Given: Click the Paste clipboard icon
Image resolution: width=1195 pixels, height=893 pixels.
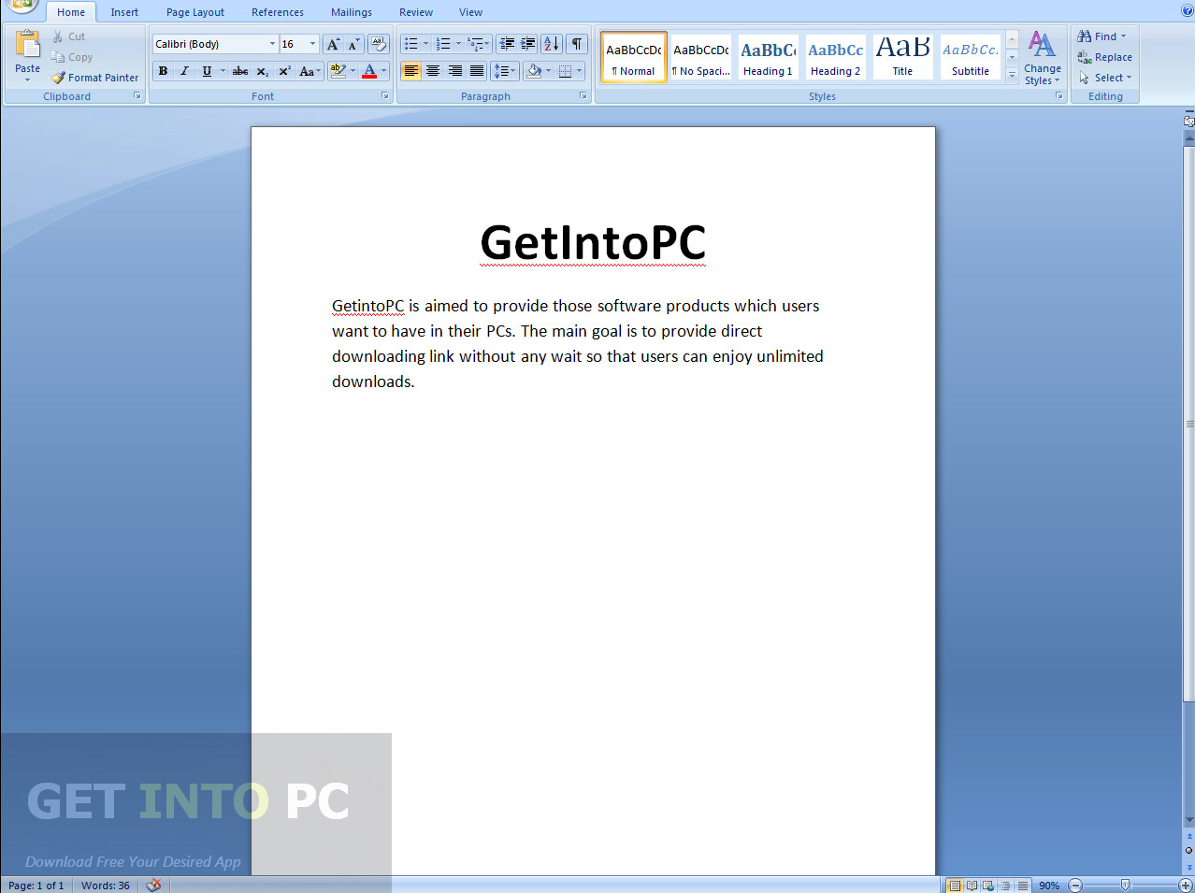Looking at the screenshot, I should point(28,44).
